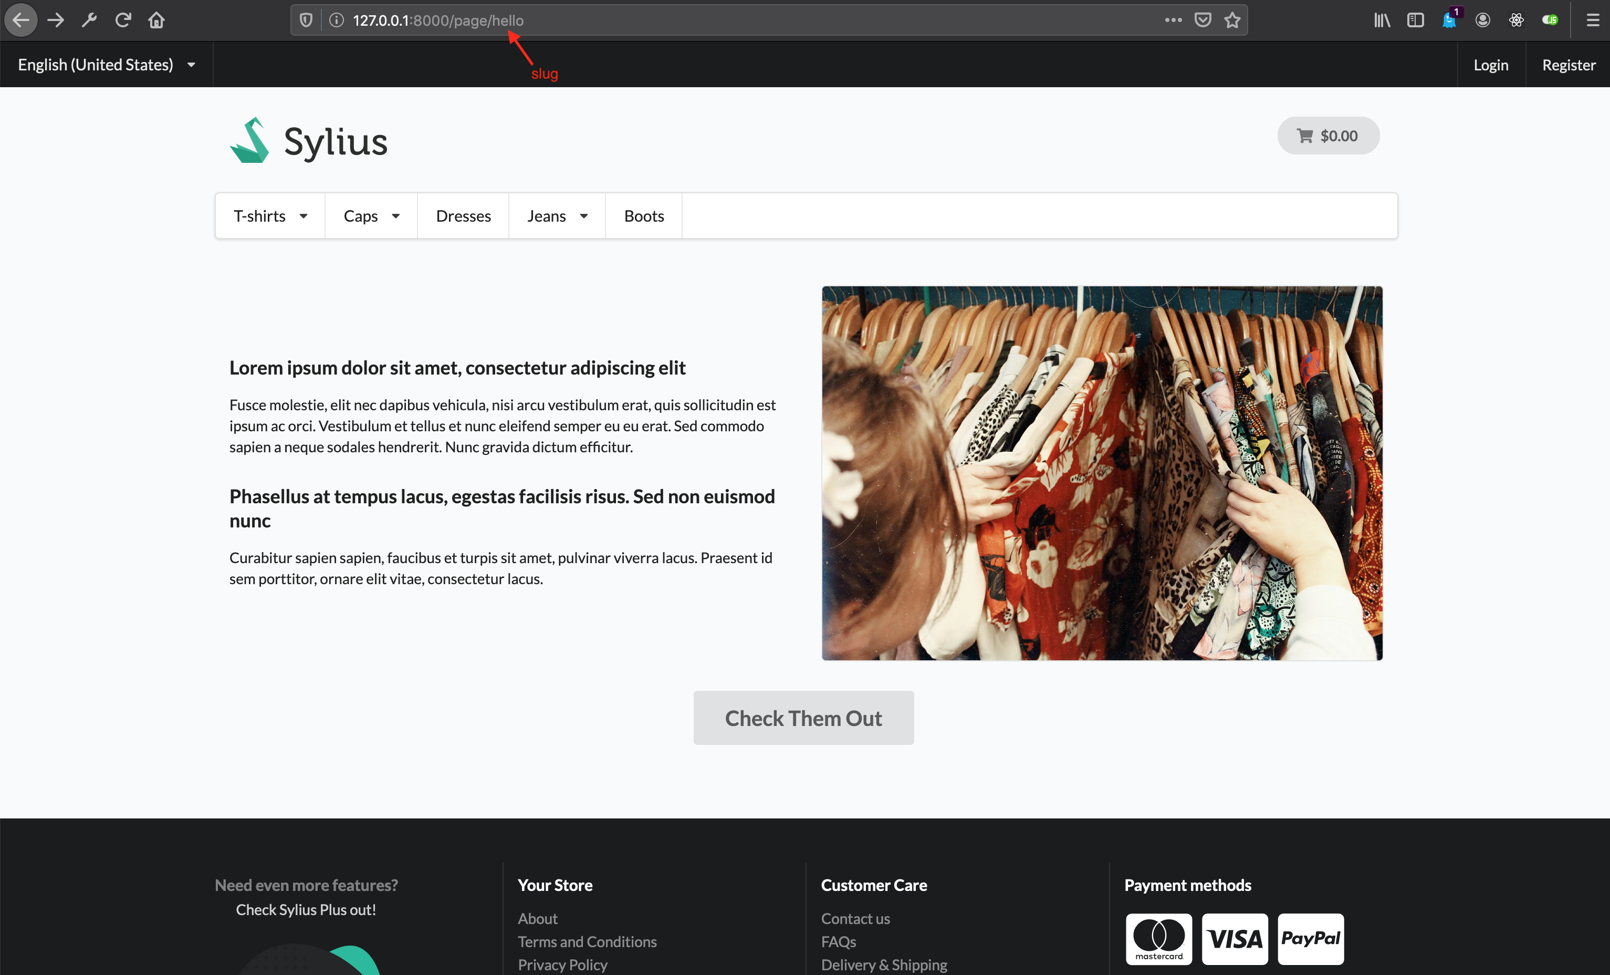Viewport: 1610px width, 975px height.
Task: Toggle the browser sidebar icon
Action: click(x=1415, y=20)
